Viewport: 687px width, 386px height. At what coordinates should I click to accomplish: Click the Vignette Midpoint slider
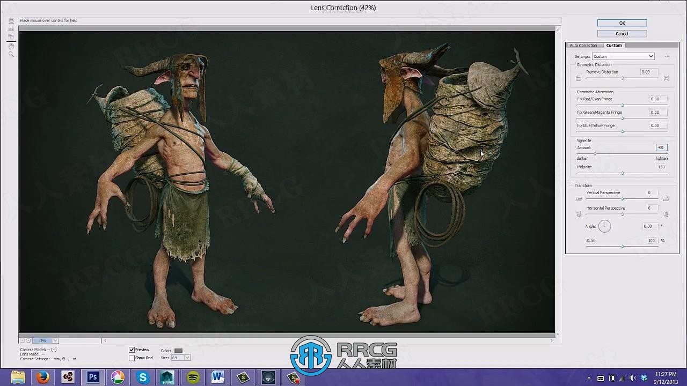(622, 173)
